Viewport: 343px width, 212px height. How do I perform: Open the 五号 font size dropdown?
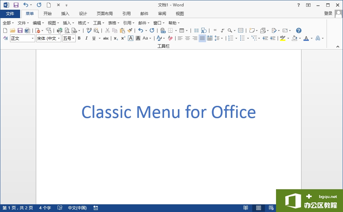coord(73,39)
